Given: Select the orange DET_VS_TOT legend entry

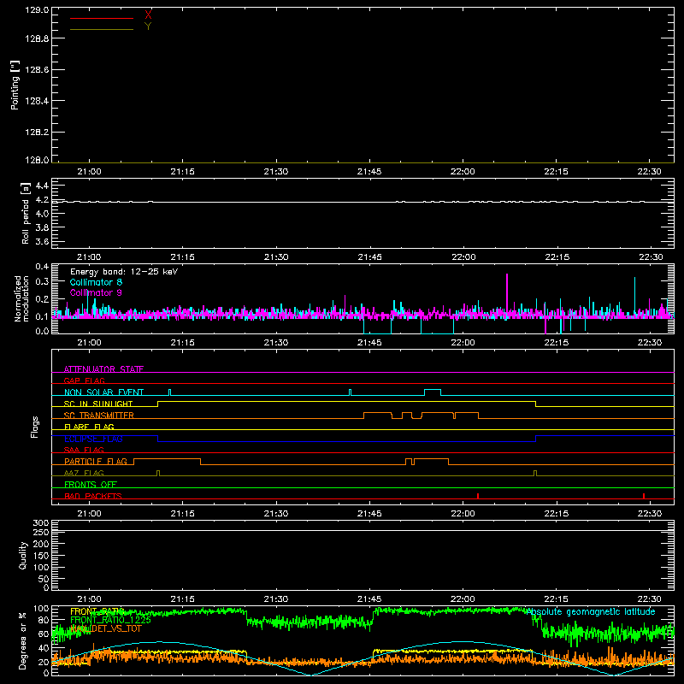Looking at the screenshot, I should (x=106, y=628).
